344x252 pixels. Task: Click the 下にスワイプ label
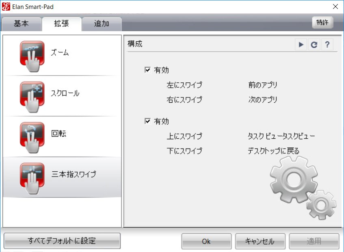184,151
